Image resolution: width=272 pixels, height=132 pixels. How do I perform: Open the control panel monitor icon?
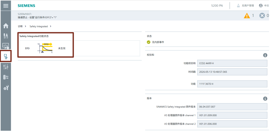pos(6,46)
